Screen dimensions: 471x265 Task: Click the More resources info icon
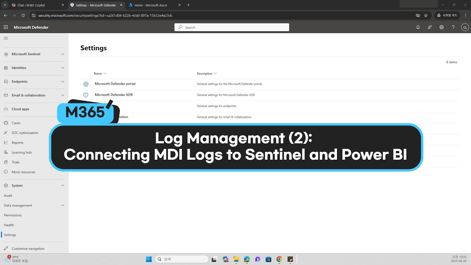click(x=6, y=172)
